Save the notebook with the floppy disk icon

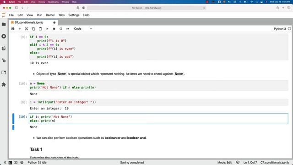tap(13, 29)
